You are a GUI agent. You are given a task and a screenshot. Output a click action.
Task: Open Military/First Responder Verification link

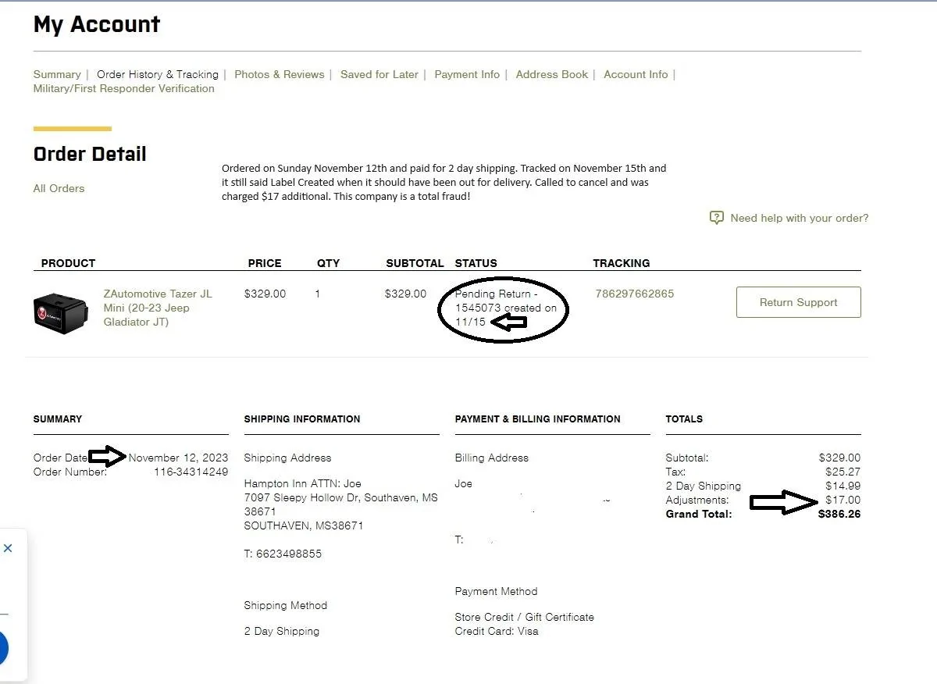click(123, 88)
